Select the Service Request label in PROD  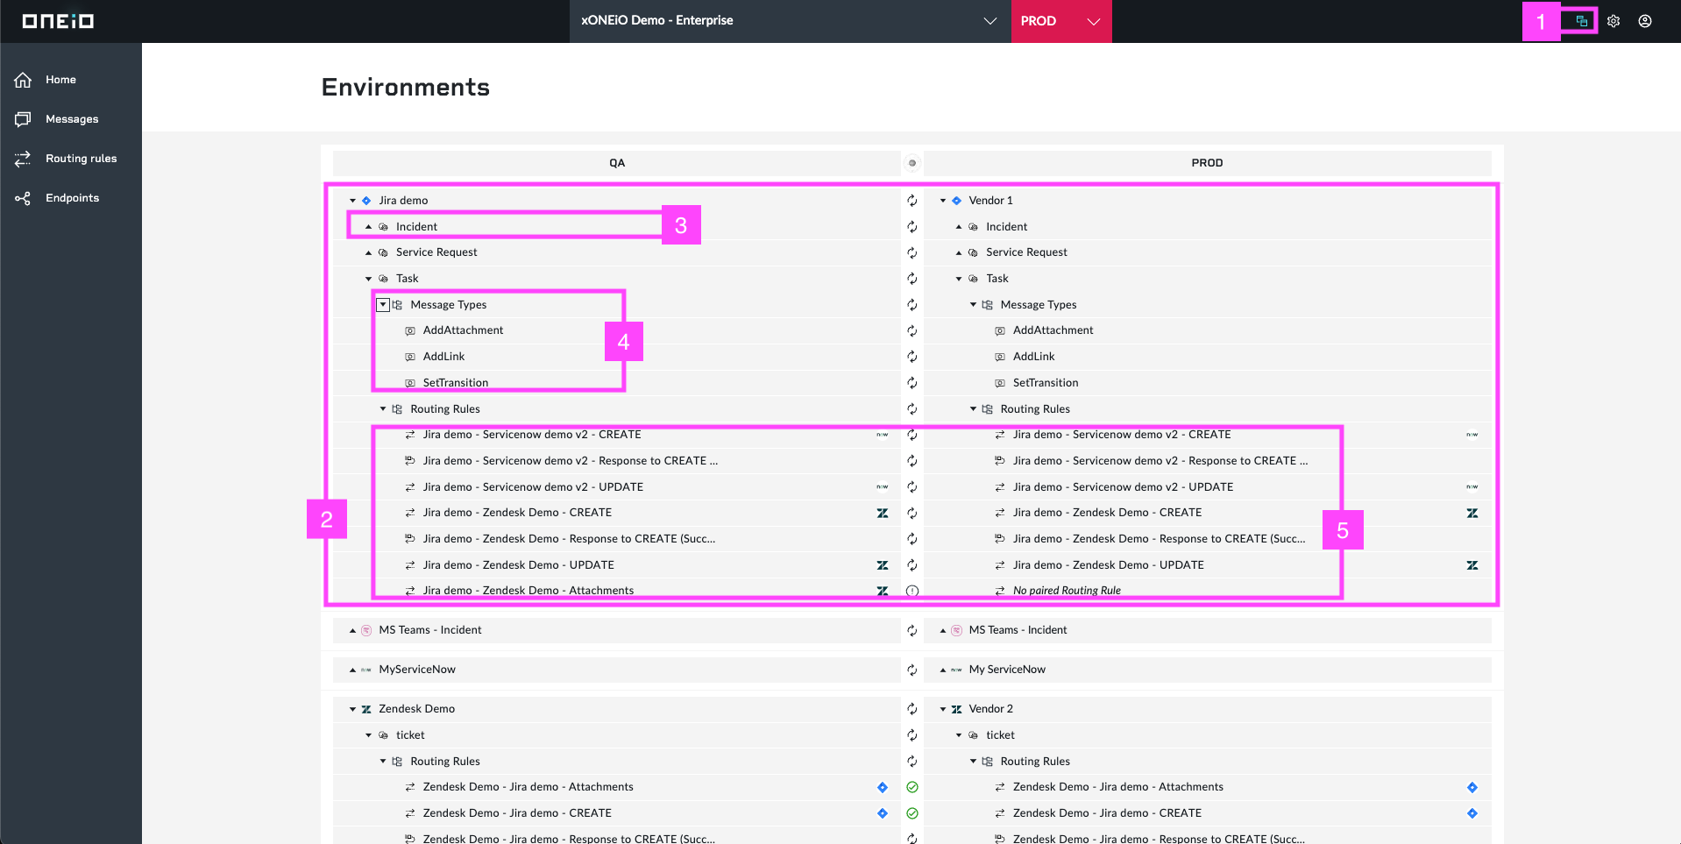pos(1026,252)
